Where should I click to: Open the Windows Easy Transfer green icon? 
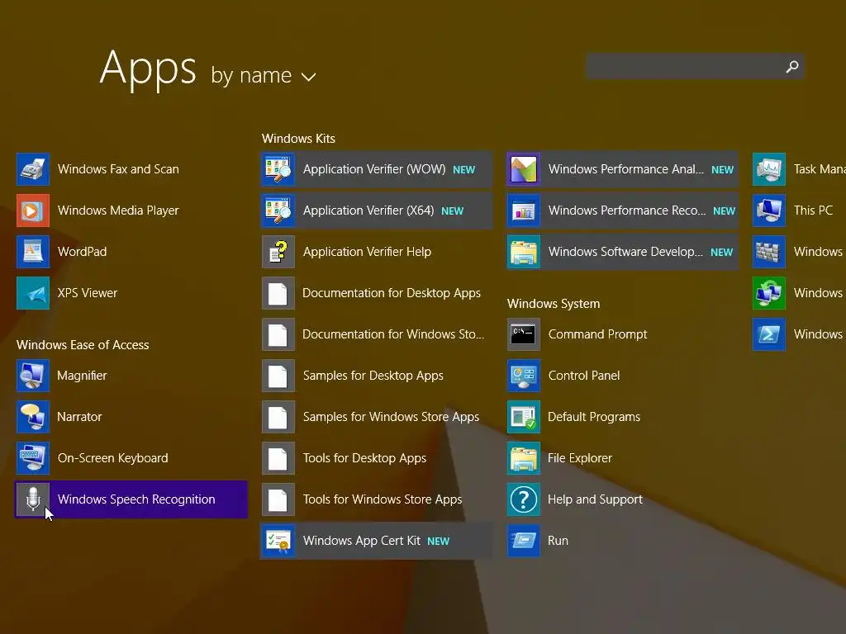(x=769, y=293)
